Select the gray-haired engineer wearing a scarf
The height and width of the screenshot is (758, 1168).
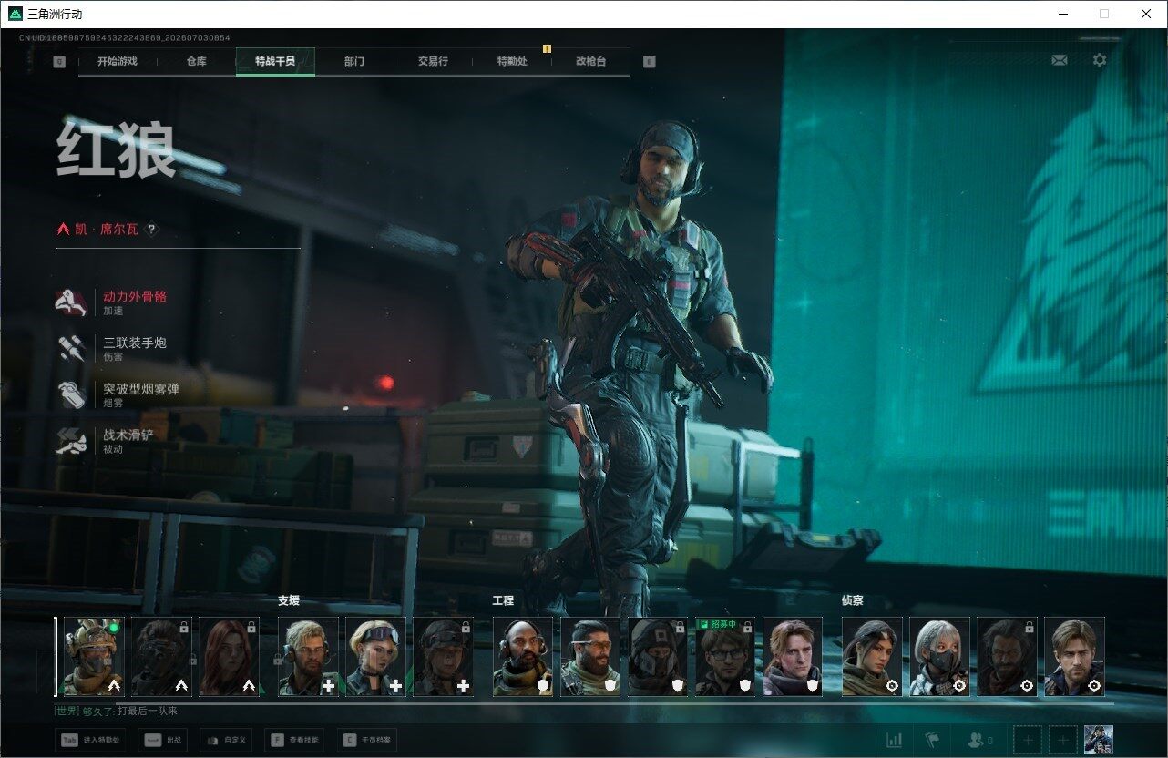(793, 657)
